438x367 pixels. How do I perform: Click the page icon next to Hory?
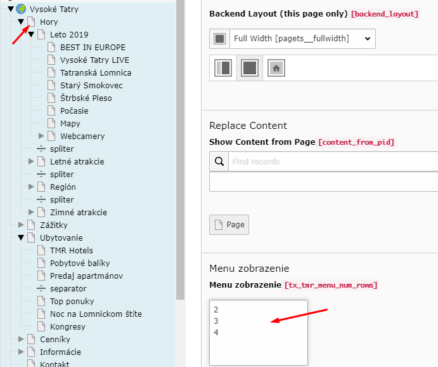32,22
